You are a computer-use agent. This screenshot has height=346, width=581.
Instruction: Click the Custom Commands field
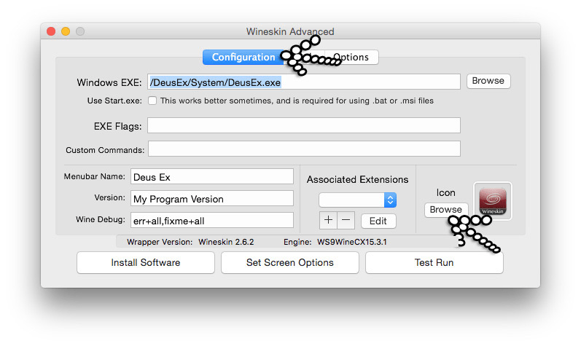tap(304, 149)
